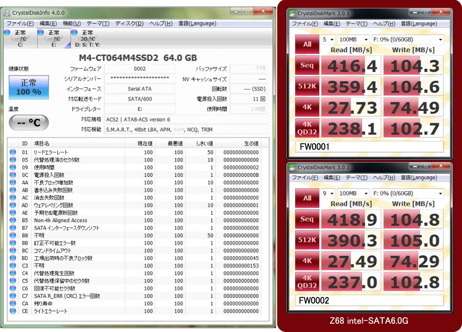Viewport: 462px width, 332px height.
Task: Click the FW0002 CrystalDiskMark window's title bar icon
Action: (292, 168)
